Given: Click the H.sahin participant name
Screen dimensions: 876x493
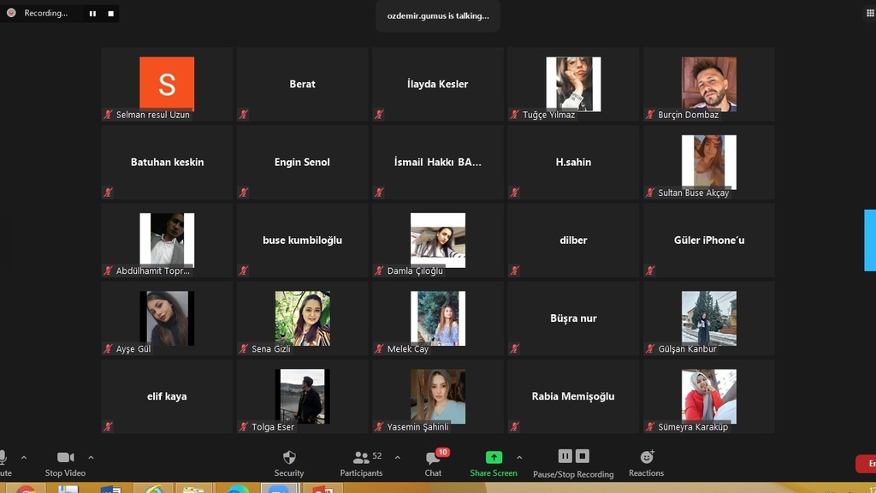Looking at the screenshot, I should (573, 162).
